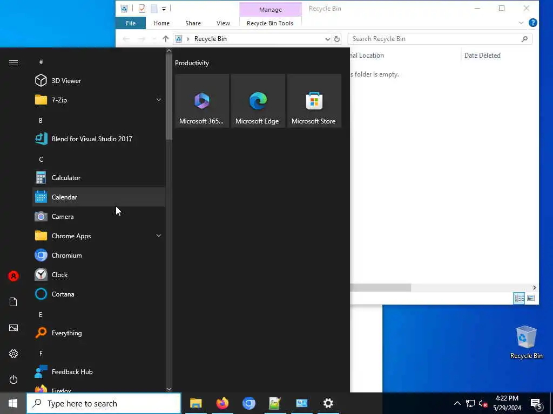Open Firefox from the taskbar
The width and height of the screenshot is (553, 414).
[222, 403]
